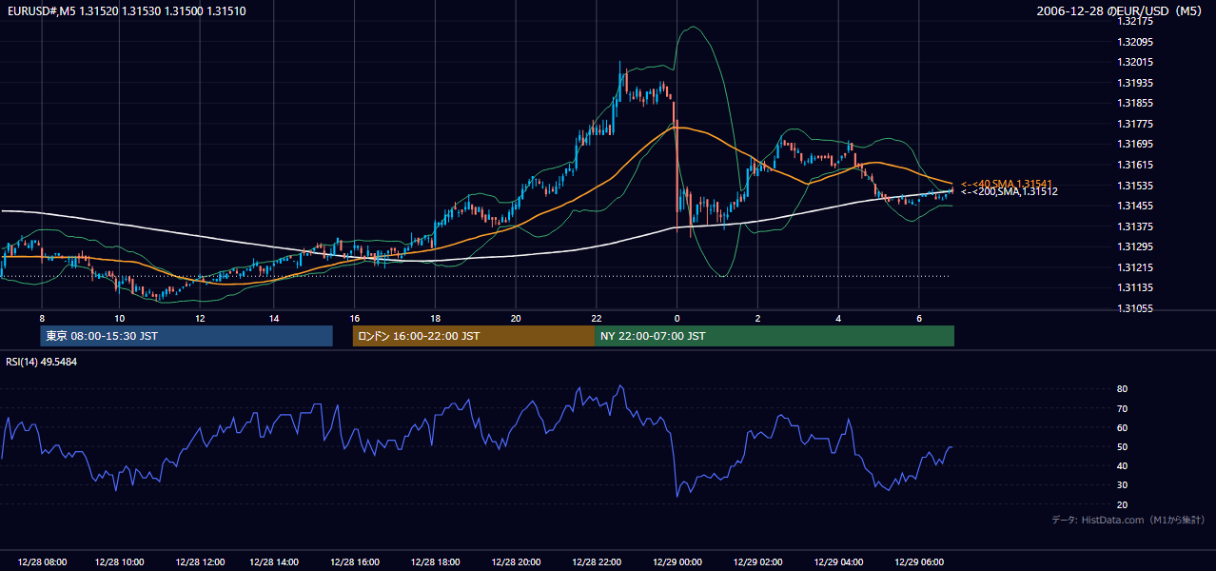Click the 12/29 02:00 time axis label

[x=758, y=562]
